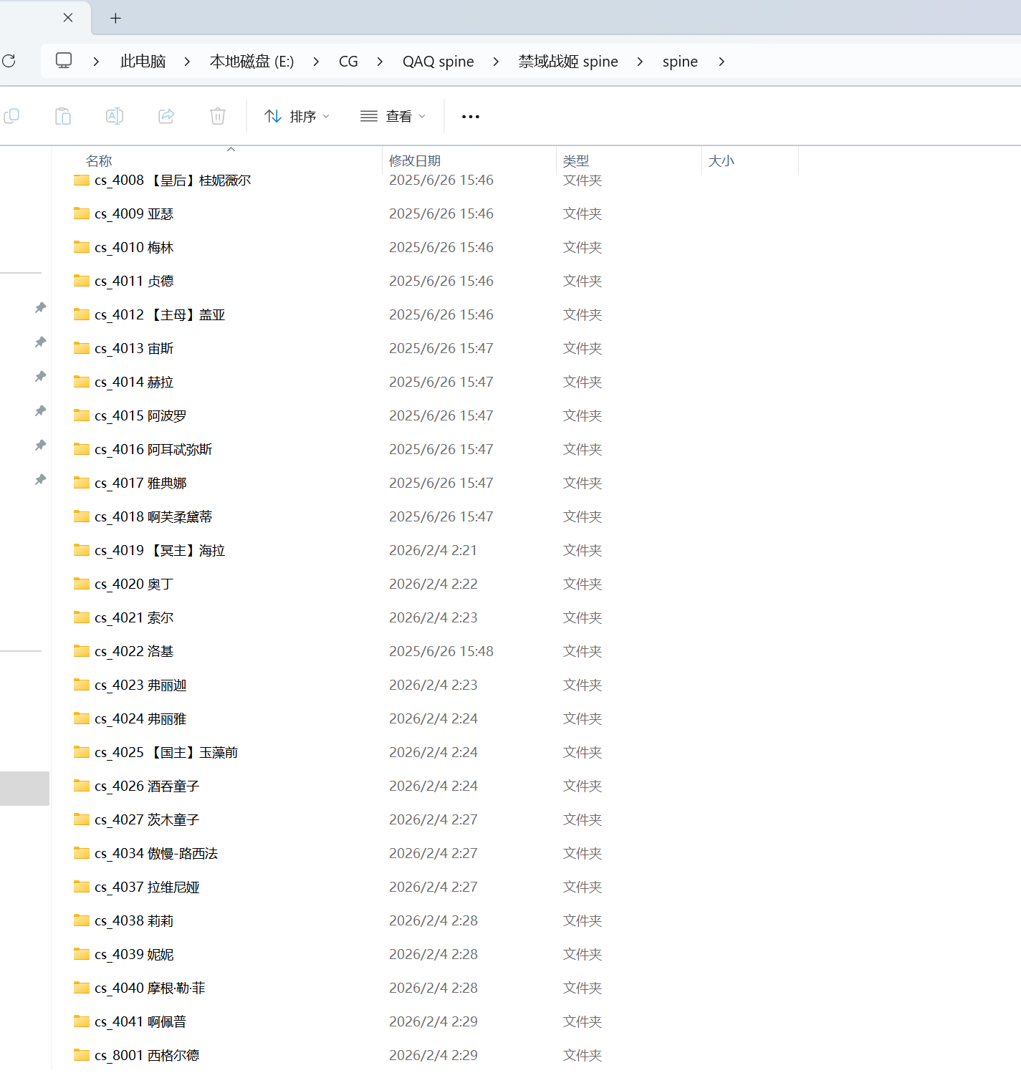
Task: Select folder cs_4034 傲慢-路西法
Action: point(155,853)
